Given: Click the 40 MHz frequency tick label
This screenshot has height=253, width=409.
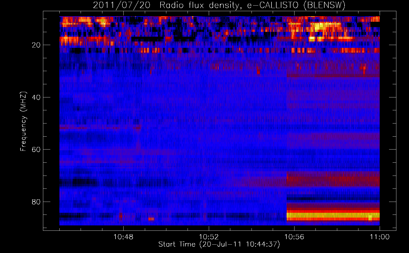Looking at the screenshot, I should [x=36, y=97].
